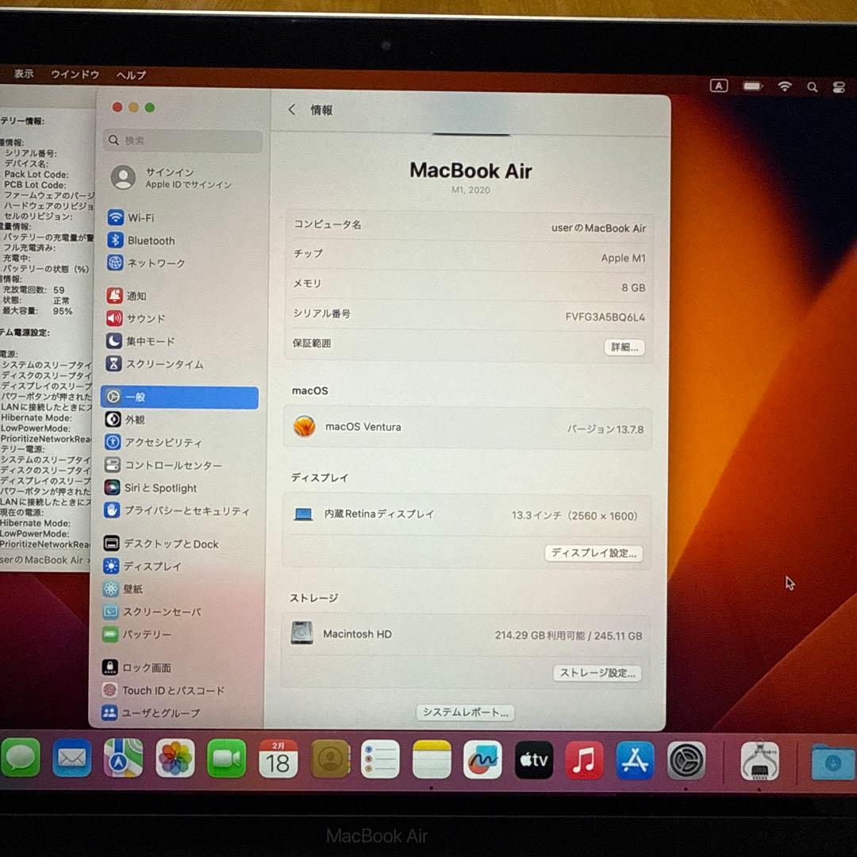Click the input source A menu bar icon
The height and width of the screenshot is (857, 857).
coord(719,86)
